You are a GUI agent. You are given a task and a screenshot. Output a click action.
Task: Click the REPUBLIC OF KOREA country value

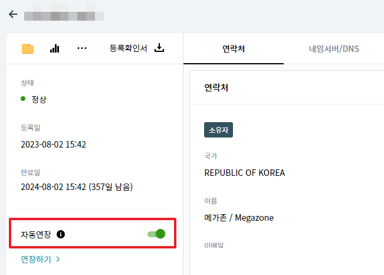pyautogui.click(x=244, y=173)
